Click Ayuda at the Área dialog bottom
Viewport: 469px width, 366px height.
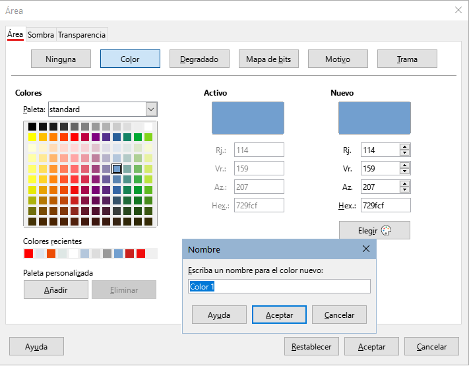tap(36, 346)
